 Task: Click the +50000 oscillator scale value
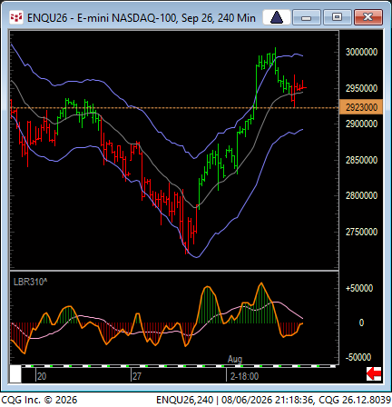[x=359, y=288]
